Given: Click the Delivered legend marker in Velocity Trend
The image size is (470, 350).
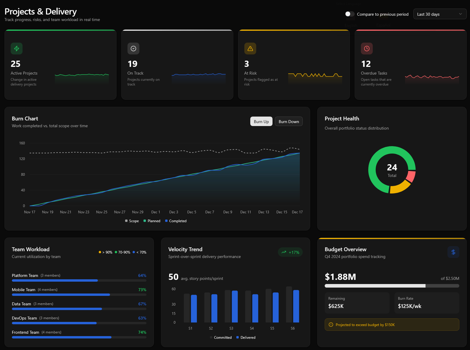Looking at the screenshot, I should point(238,337).
